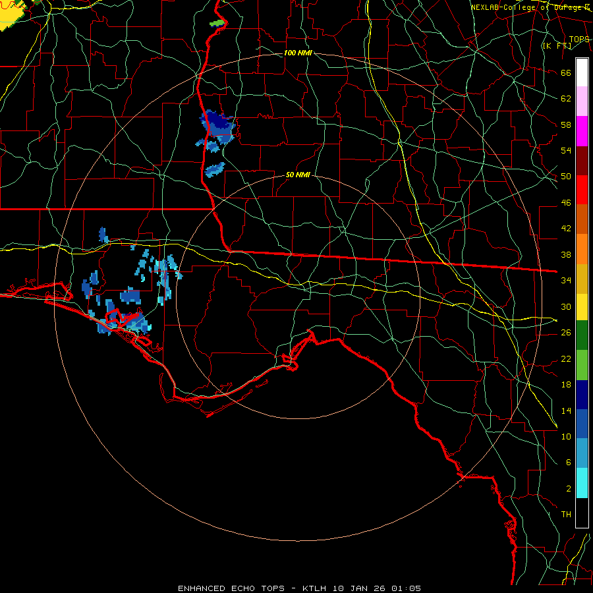The image size is (593, 593).
Task: Click the legend value 42
Action: [x=566, y=228]
